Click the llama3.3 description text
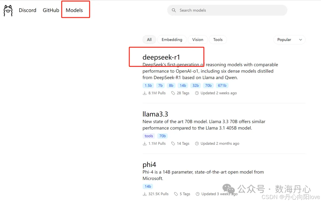This screenshot has width=321, height=202. coord(204,125)
